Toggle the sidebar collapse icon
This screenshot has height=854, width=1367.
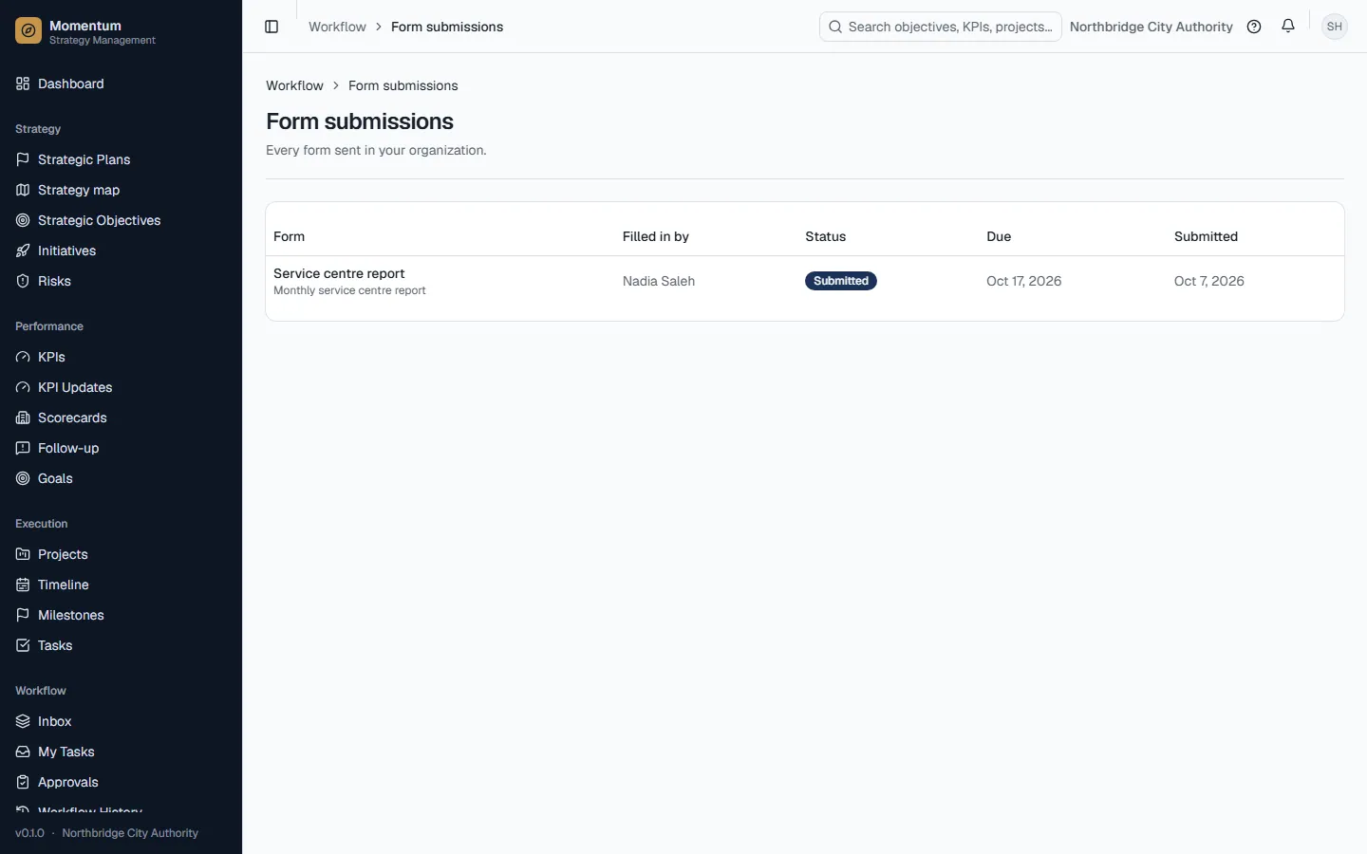[272, 27]
